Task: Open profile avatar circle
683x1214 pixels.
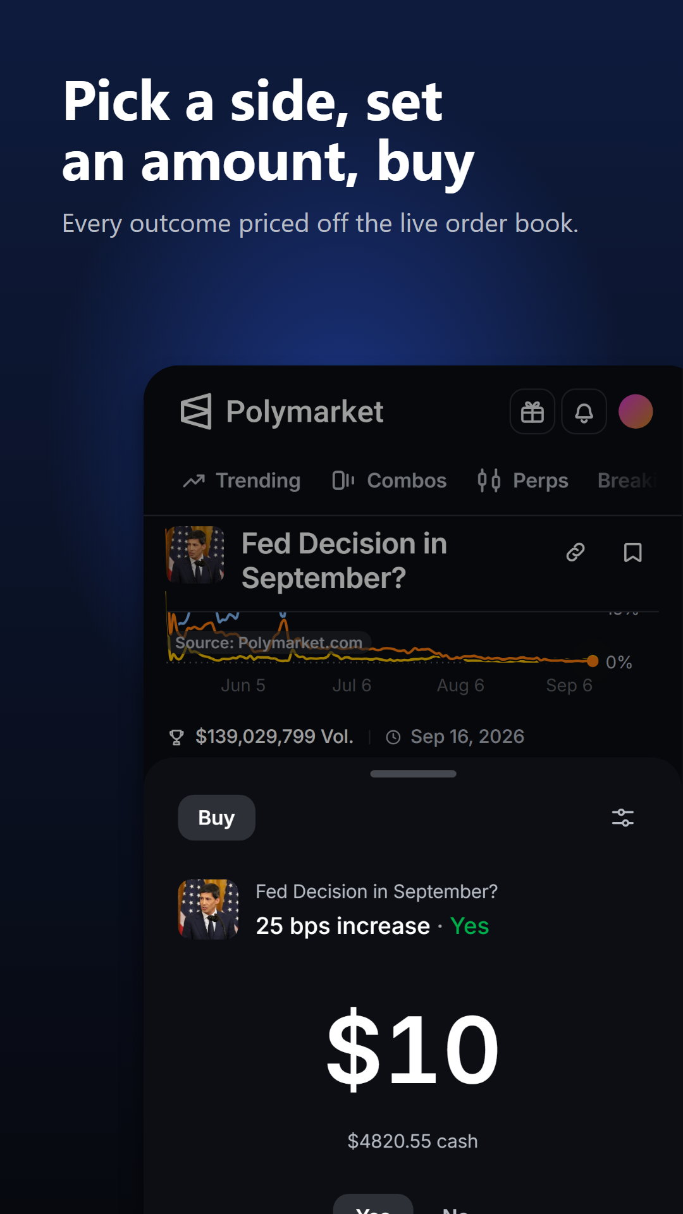Action: tap(636, 412)
